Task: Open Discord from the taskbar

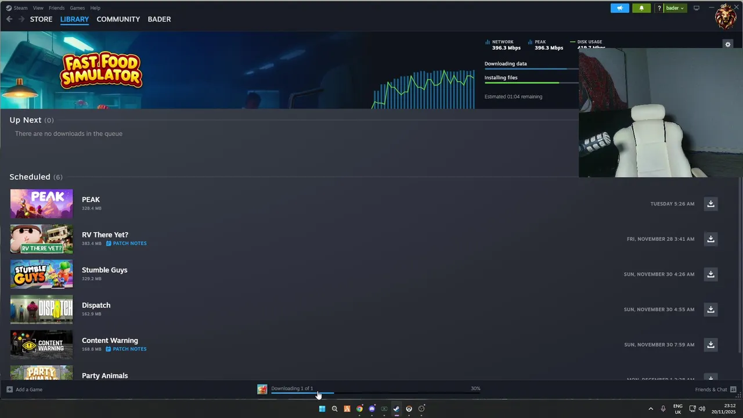Action: pyautogui.click(x=372, y=409)
